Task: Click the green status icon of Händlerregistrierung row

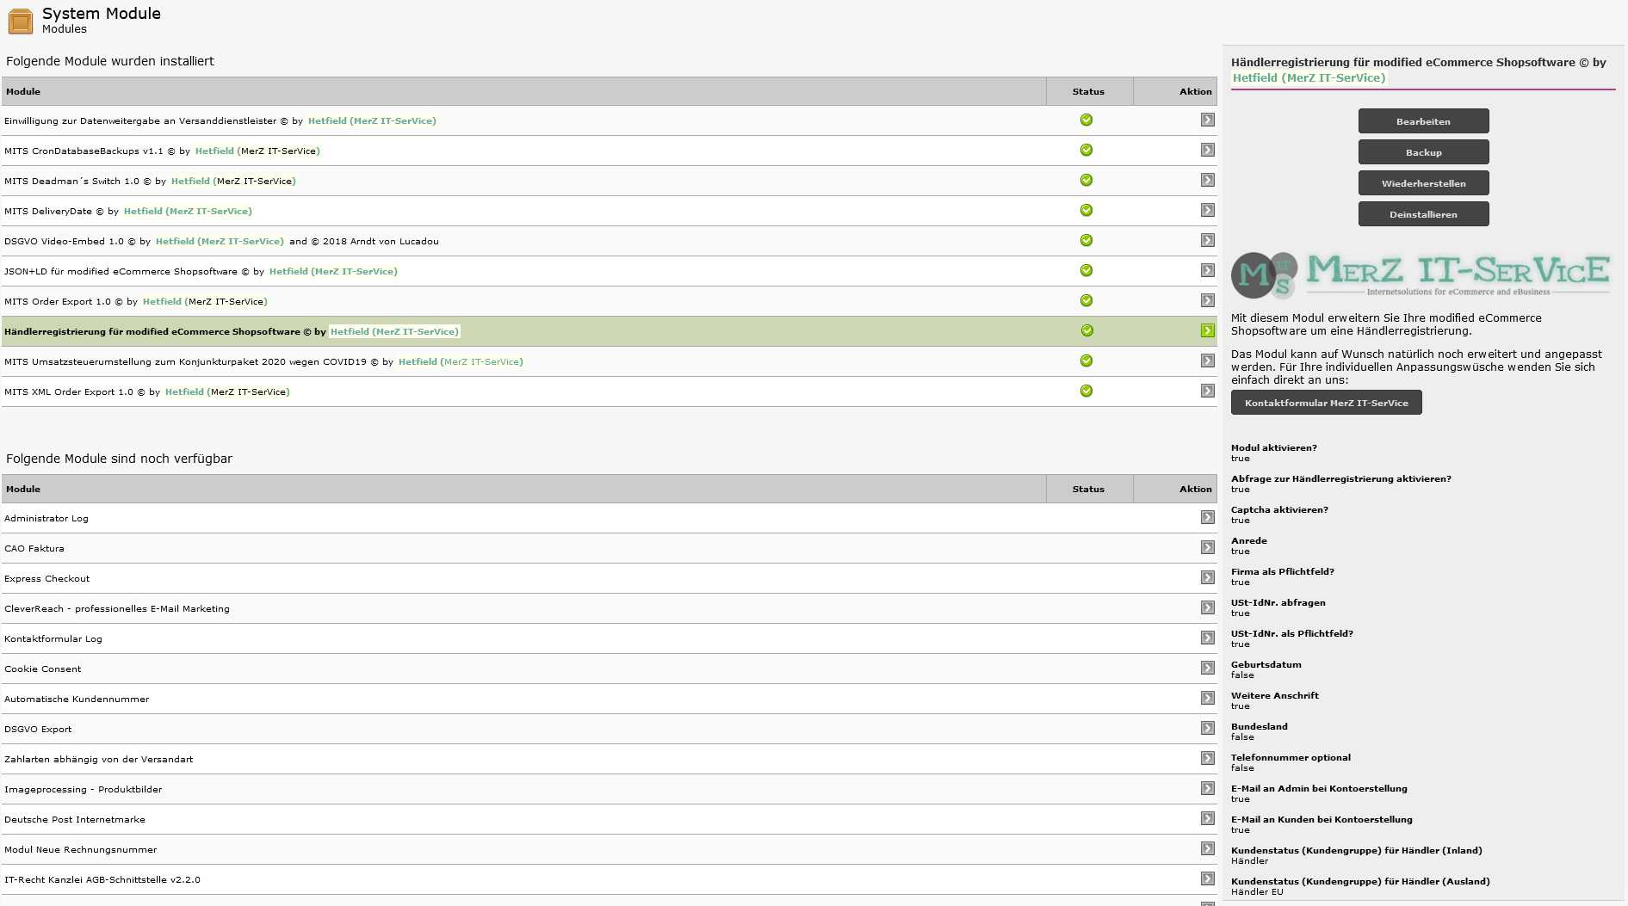Action: pyautogui.click(x=1086, y=330)
